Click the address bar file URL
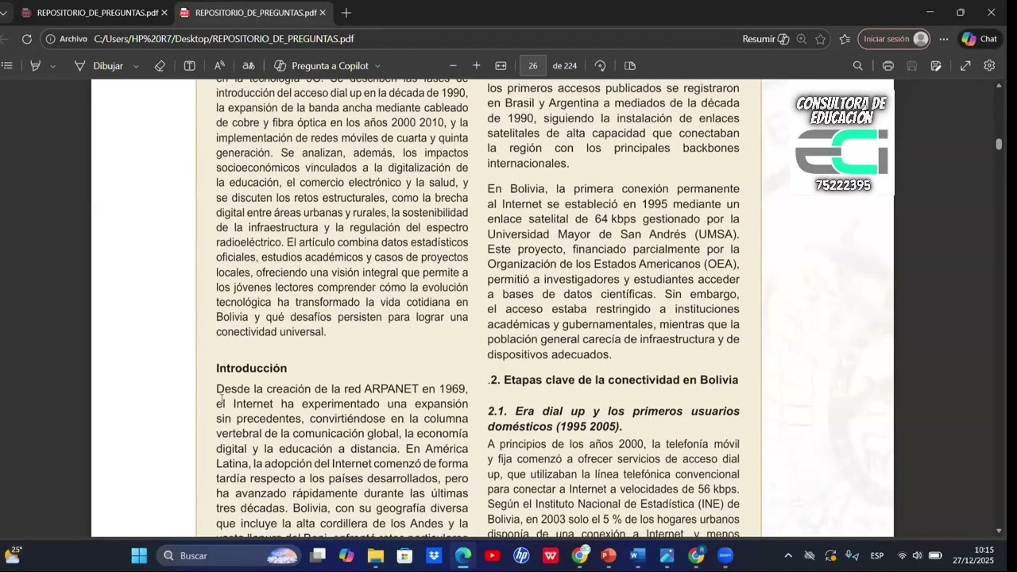 click(x=224, y=39)
